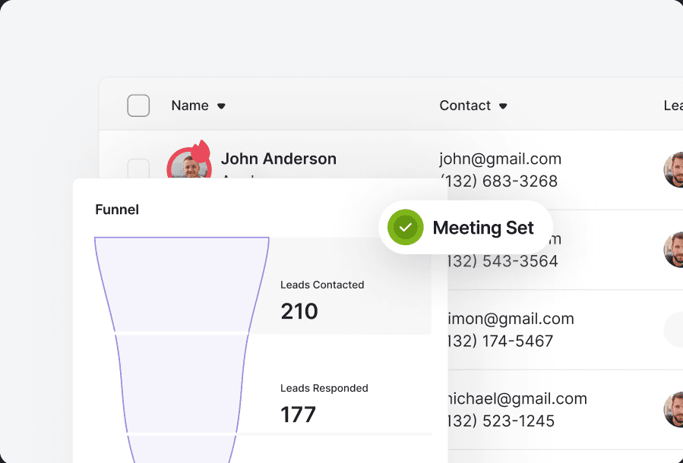This screenshot has width=683, height=463.
Task: Click the Meeting Set status badge
Action: (465, 228)
